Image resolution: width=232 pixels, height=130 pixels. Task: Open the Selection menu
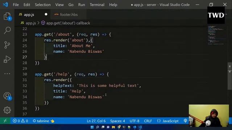(x=43, y=5)
